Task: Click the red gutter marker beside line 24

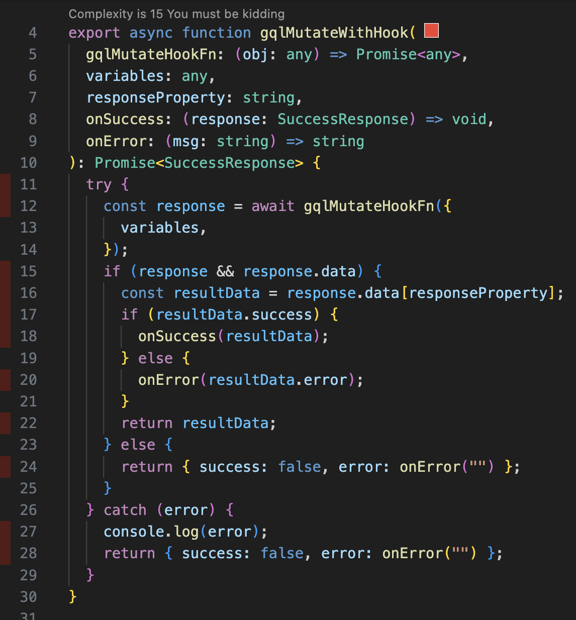Action: click(5, 466)
